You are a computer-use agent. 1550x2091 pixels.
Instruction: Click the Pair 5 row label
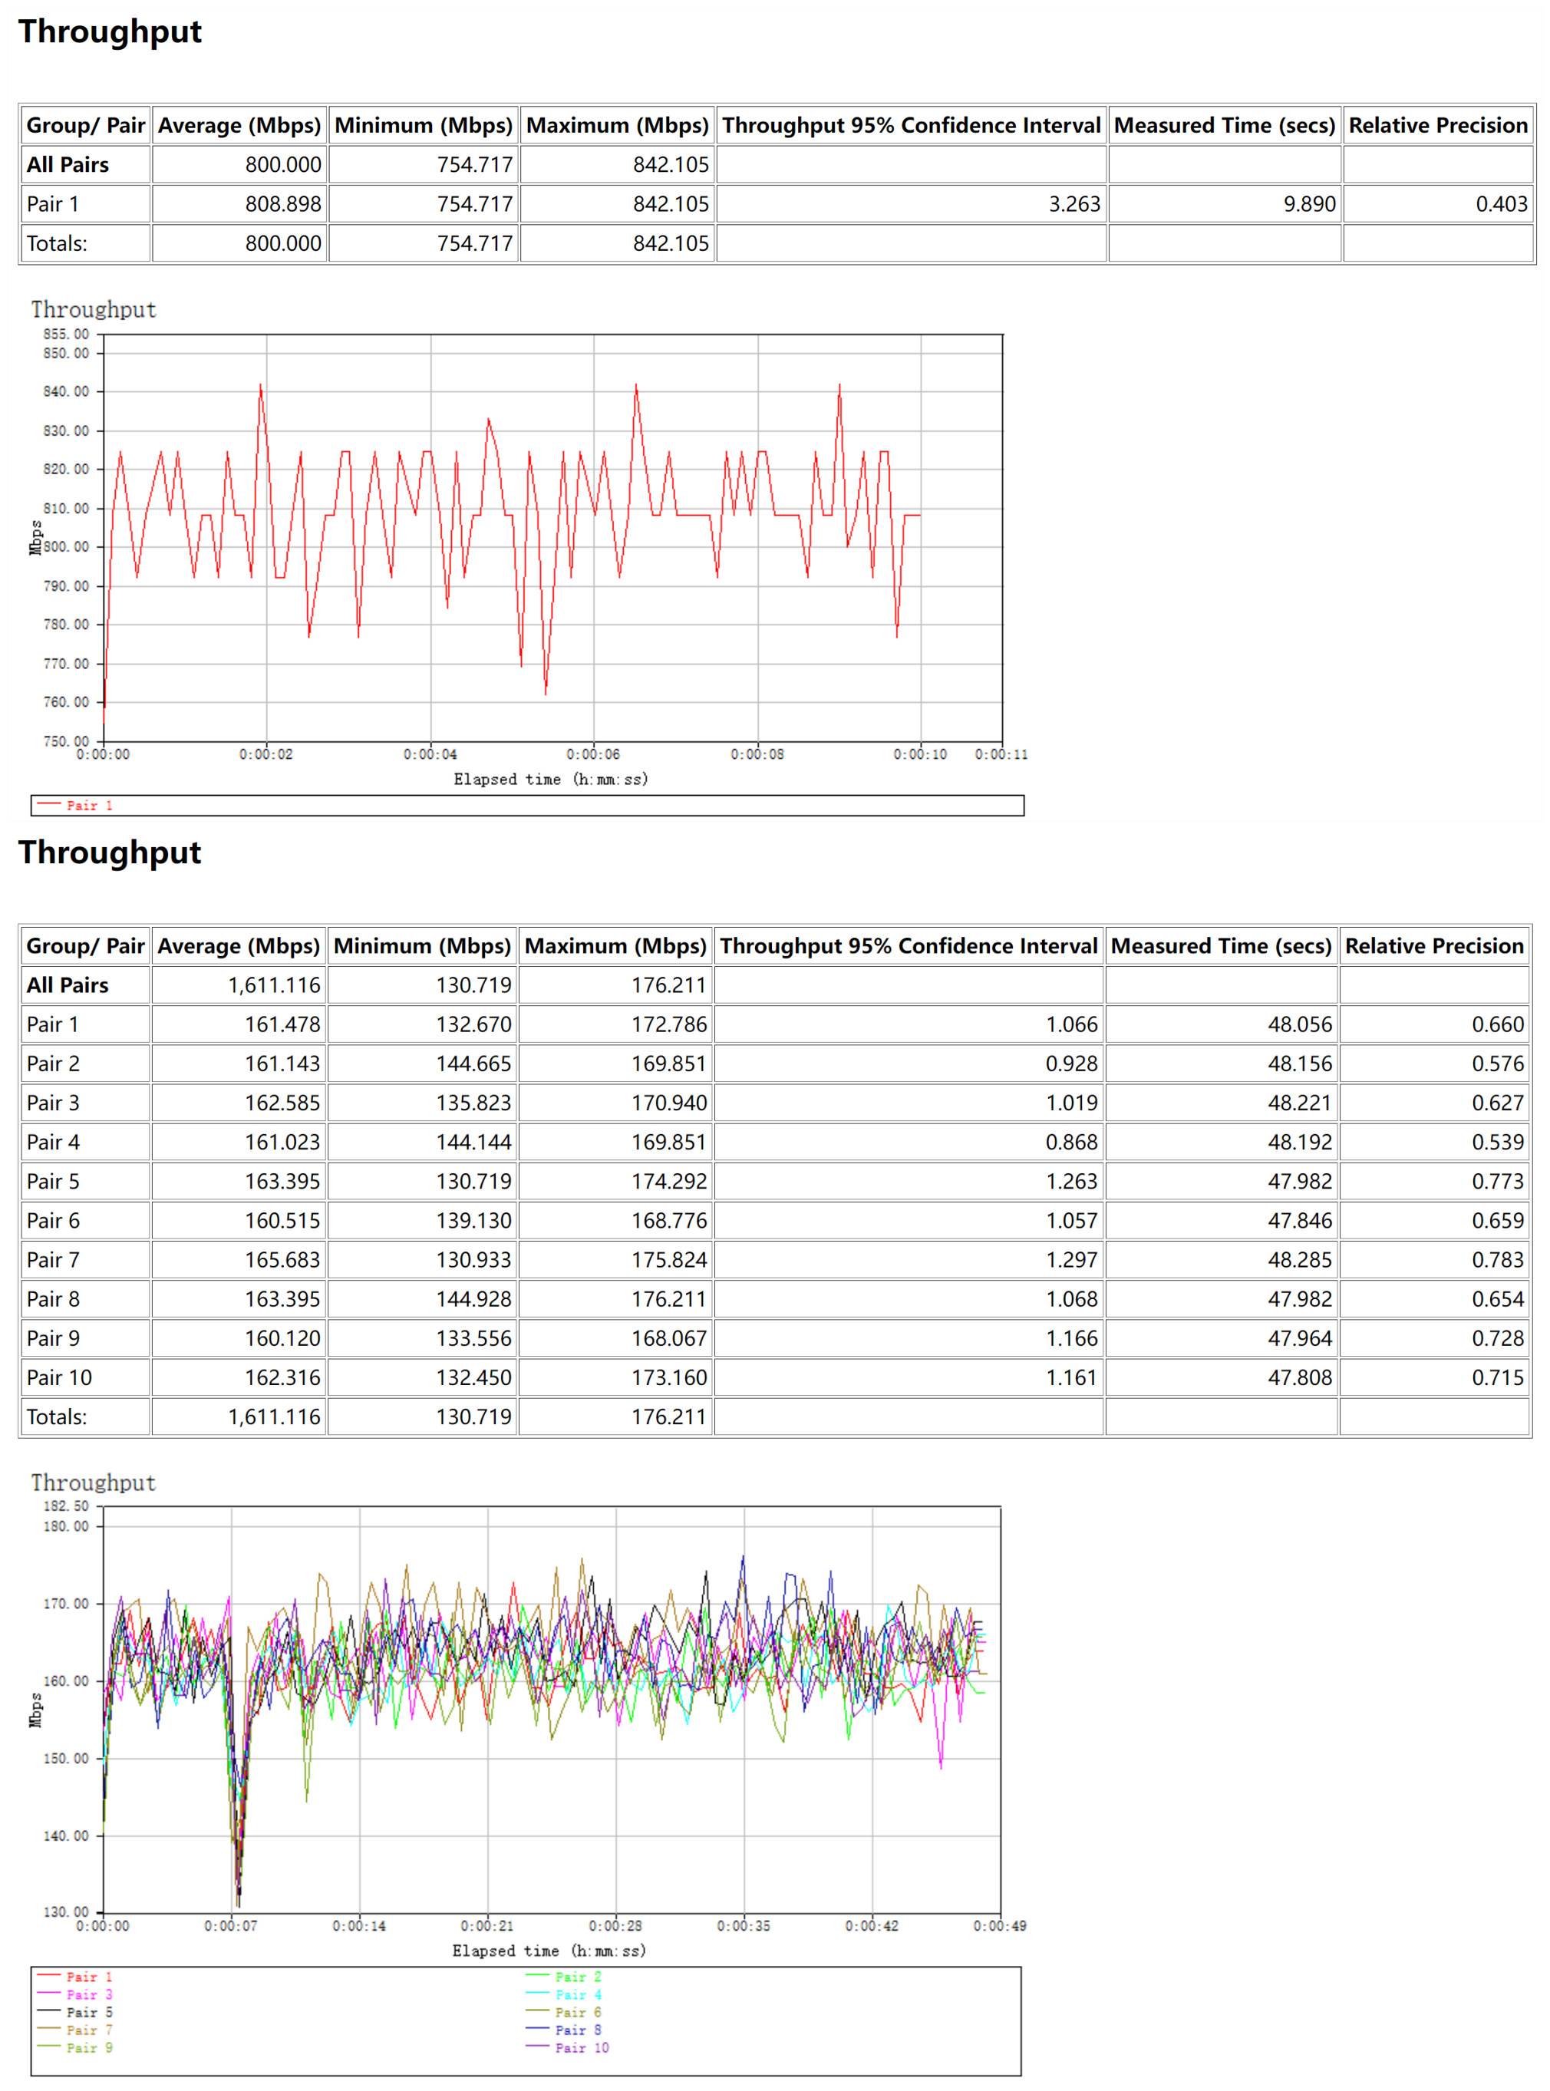click(52, 1181)
